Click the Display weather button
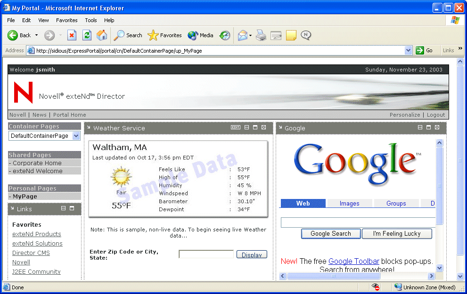This screenshot has width=467, height=294. (x=252, y=254)
